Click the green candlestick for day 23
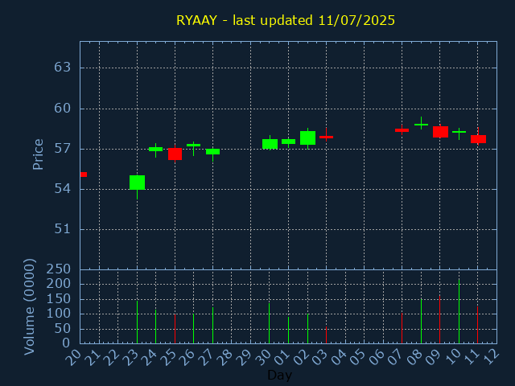The width and height of the screenshot is (515, 386). coord(138,183)
